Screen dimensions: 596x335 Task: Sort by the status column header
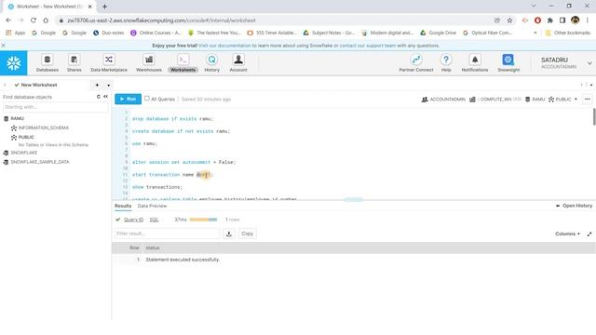click(153, 248)
